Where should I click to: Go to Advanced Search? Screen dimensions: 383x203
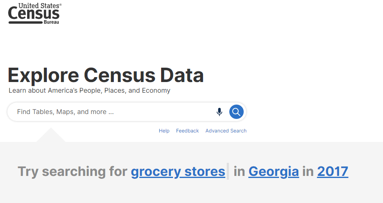pyautogui.click(x=226, y=131)
